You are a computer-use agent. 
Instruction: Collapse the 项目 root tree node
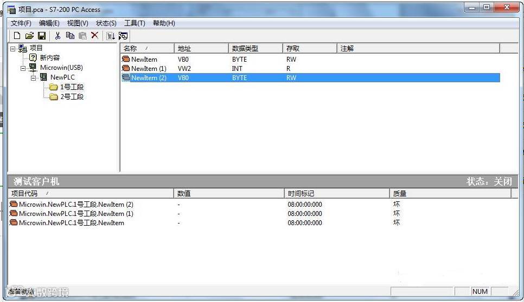pyautogui.click(x=12, y=49)
